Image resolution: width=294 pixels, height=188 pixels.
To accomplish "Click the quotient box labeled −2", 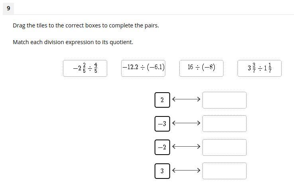I will (163, 147).
